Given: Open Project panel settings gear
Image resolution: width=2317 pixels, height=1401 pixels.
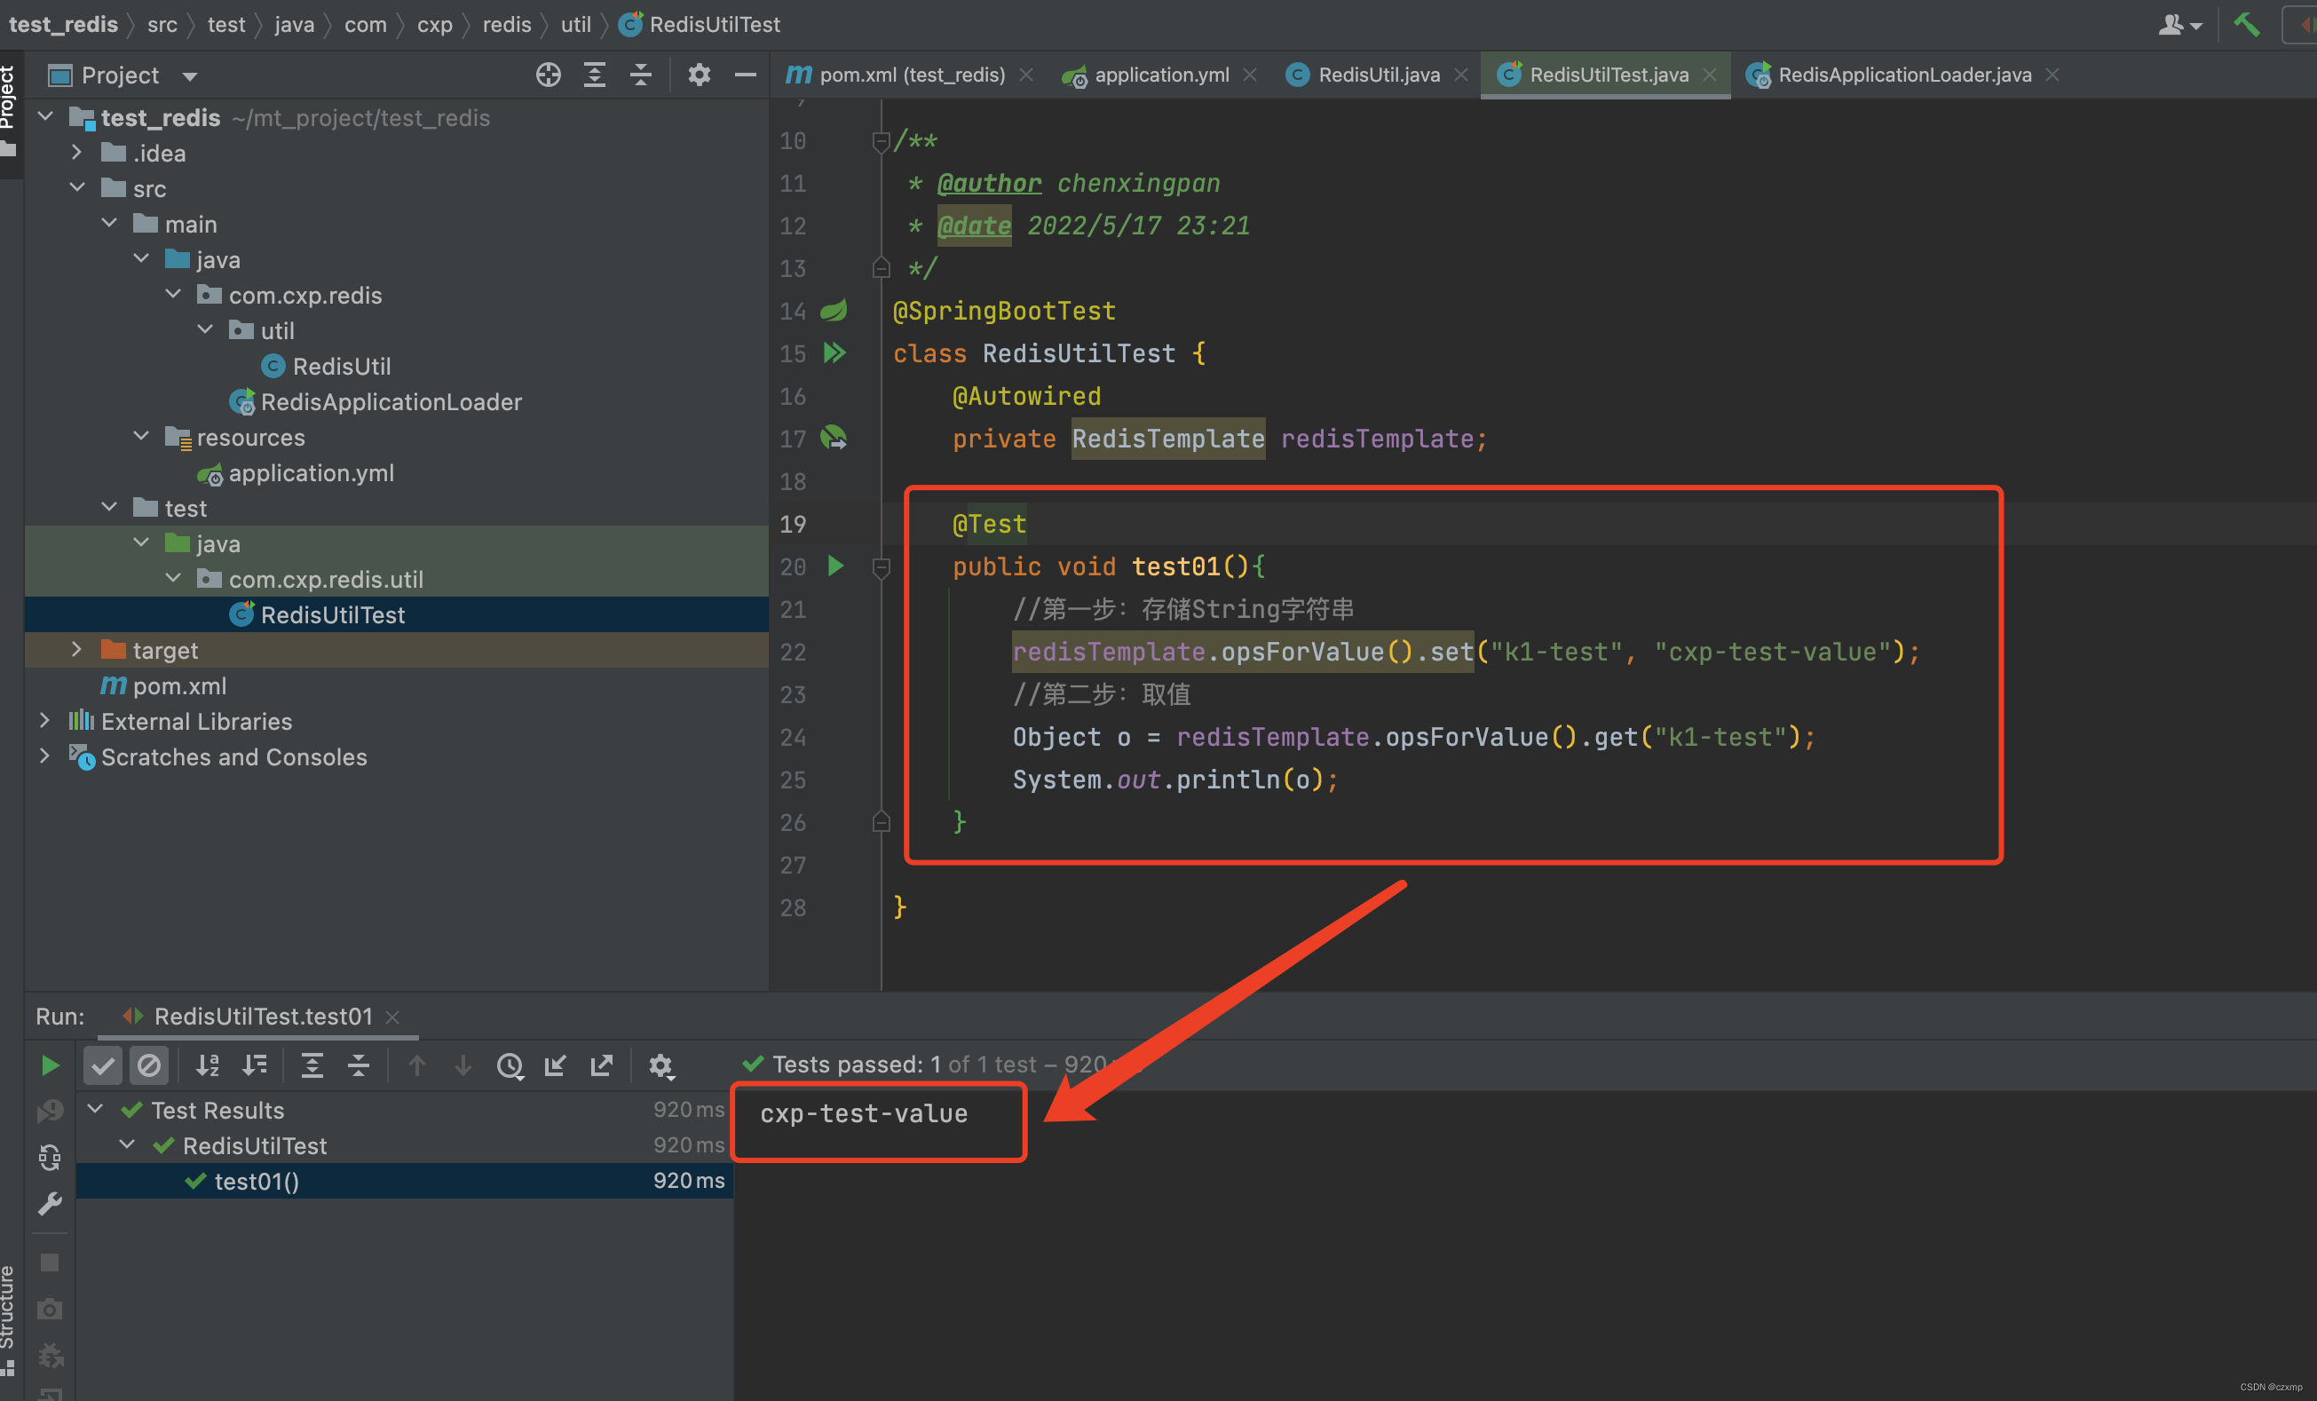Looking at the screenshot, I should pyautogui.click(x=699, y=75).
